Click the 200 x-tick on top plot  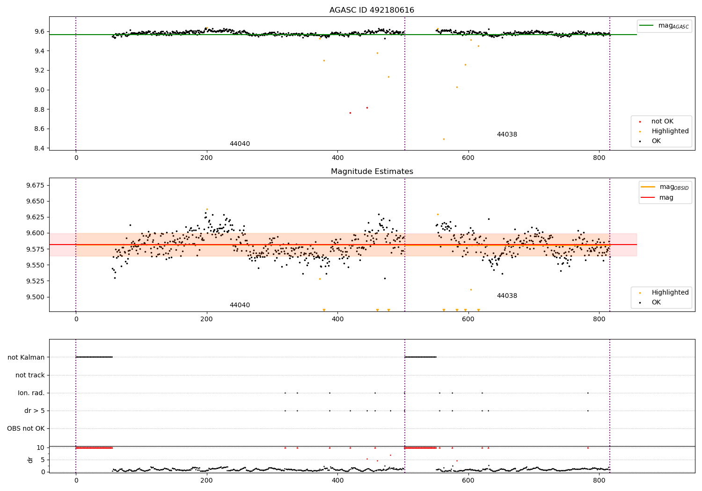pos(206,158)
